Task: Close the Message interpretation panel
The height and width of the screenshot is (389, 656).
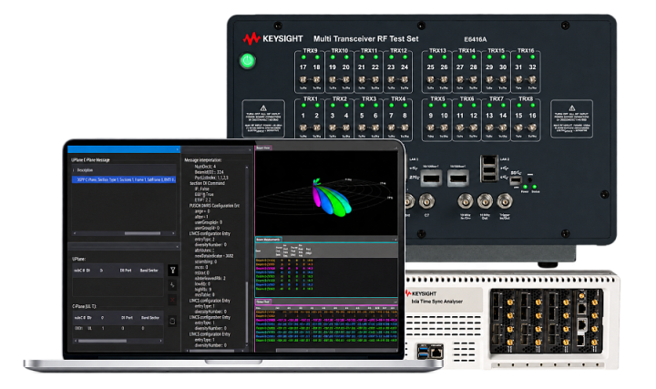Action: (250, 149)
